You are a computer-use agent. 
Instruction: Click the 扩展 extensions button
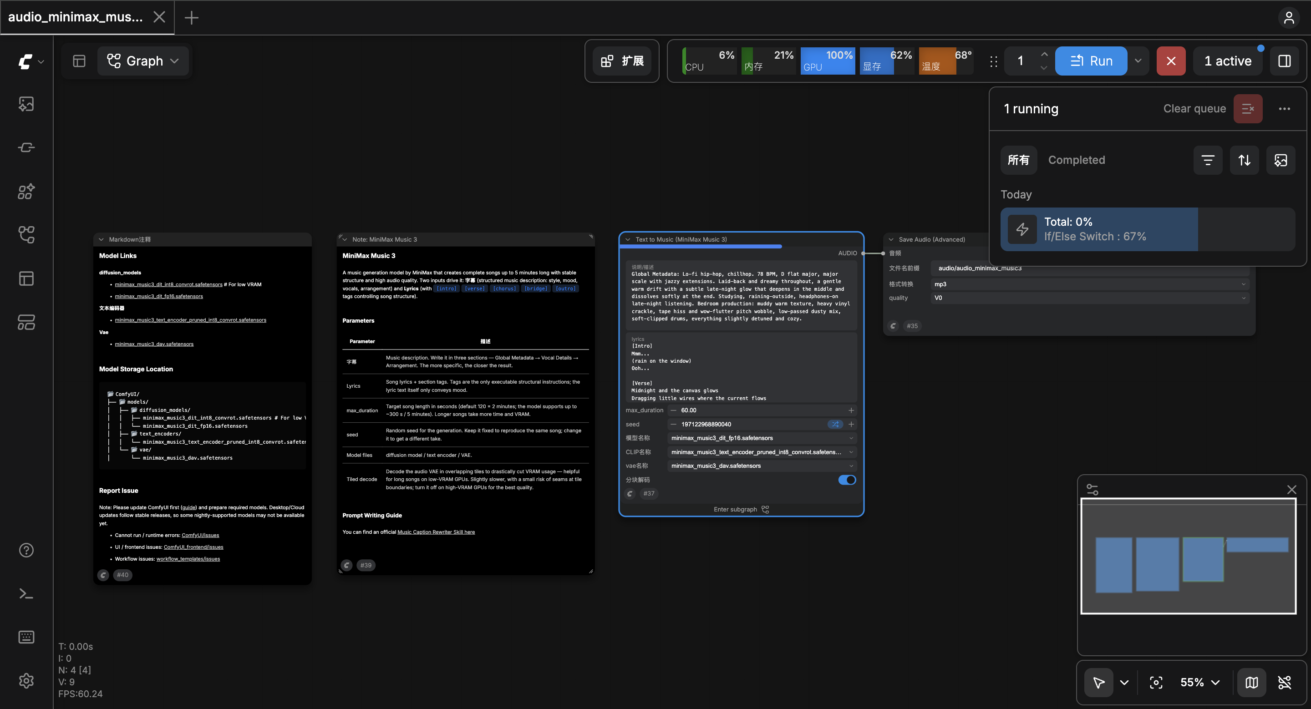click(622, 61)
